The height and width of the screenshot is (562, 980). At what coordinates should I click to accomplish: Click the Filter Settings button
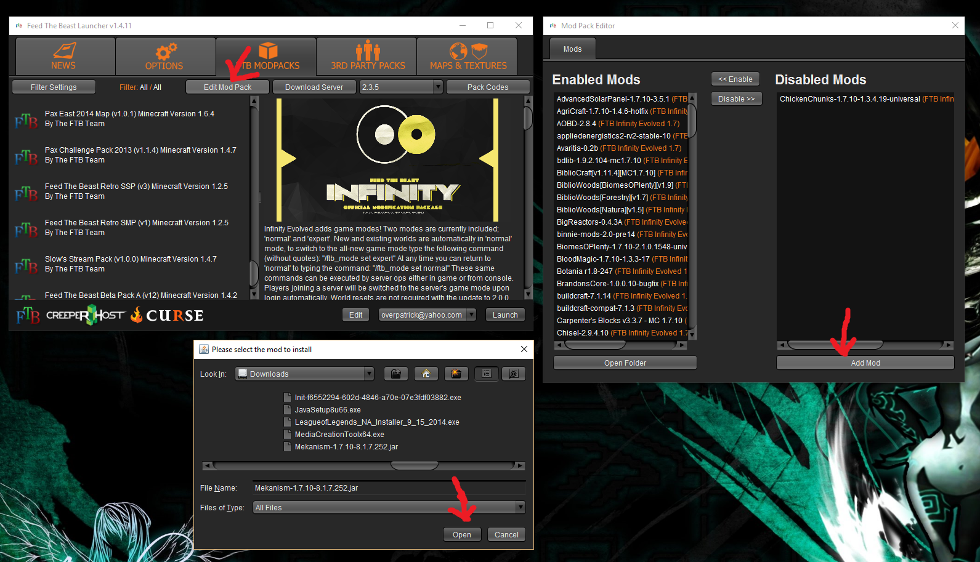54,87
